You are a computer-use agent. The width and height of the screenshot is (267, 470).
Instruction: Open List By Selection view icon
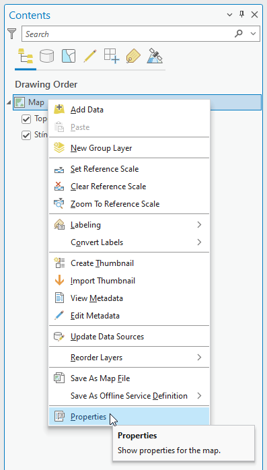click(x=69, y=56)
